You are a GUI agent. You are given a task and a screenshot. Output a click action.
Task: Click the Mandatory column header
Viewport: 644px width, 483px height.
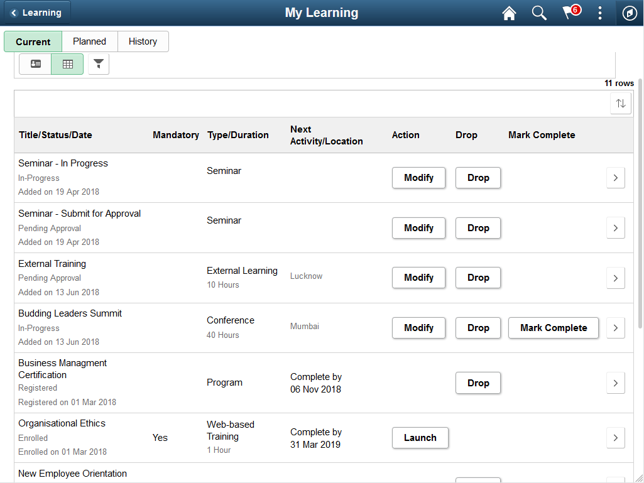click(x=176, y=135)
